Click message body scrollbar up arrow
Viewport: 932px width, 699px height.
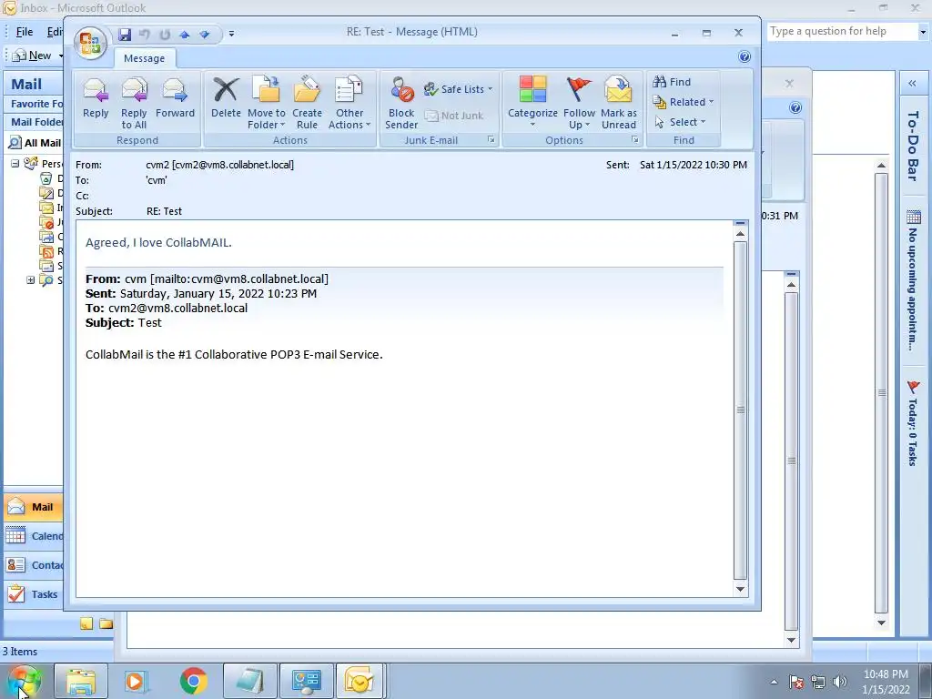point(740,234)
